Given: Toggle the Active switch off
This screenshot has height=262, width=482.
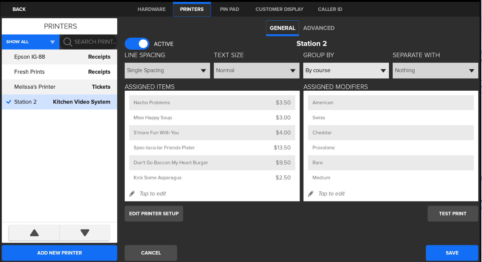Looking at the screenshot, I should point(137,44).
